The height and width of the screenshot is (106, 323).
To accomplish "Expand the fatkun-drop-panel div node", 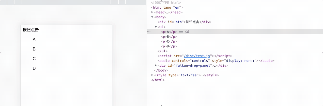I will click(x=156, y=65).
